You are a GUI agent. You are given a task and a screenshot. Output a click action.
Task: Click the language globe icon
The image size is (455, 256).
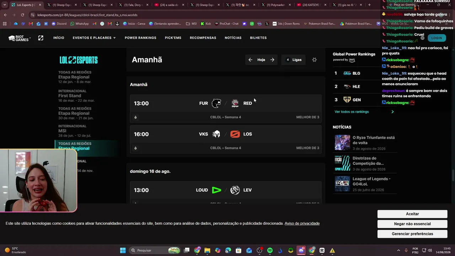pyautogui.click(x=422, y=38)
